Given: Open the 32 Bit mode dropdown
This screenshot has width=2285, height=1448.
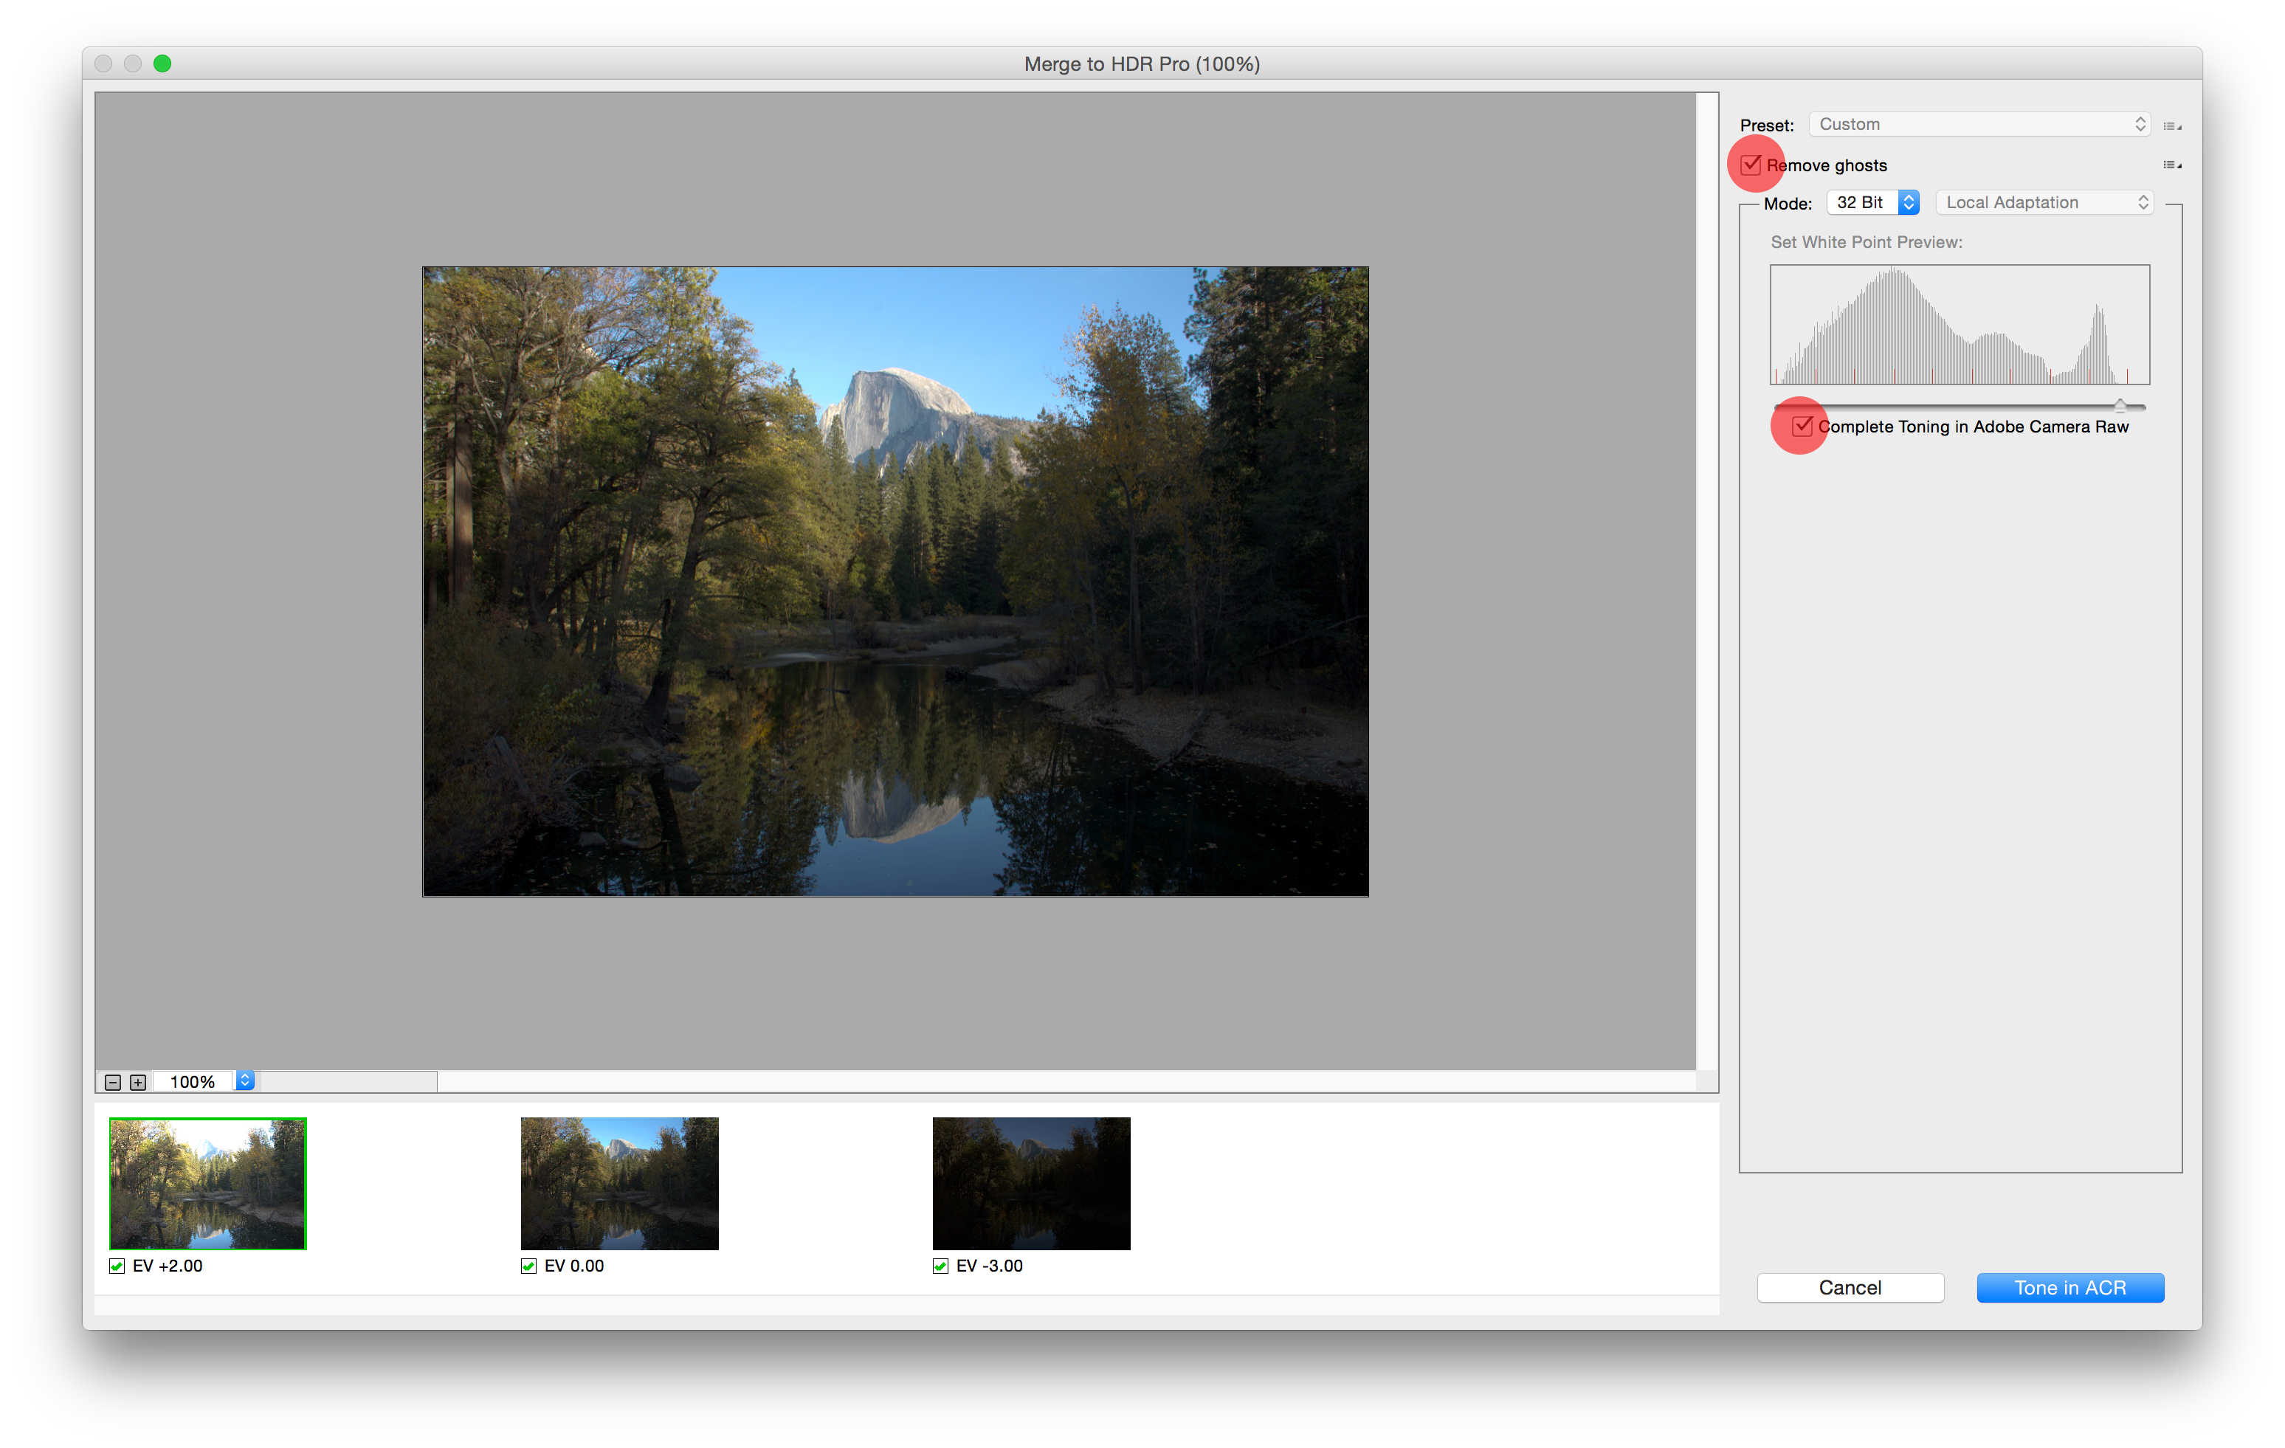Looking at the screenshot, I should 1873,202.
